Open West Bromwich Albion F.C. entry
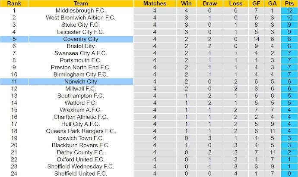This screenshot has width=298, height=177. (81, 18)
